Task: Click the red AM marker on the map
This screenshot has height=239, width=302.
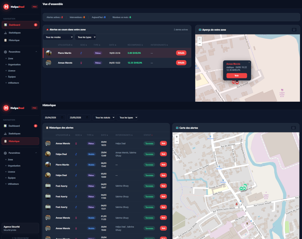Action: (237, 82)
